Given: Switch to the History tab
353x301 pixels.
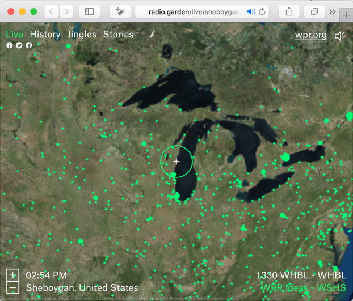Looking at the screenshot, I should (45, 35).
